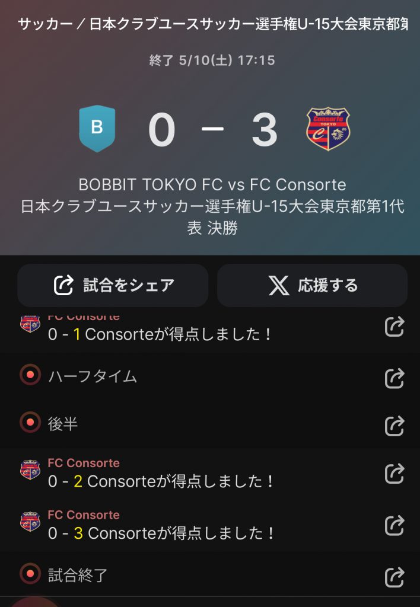Tap the red circle marker next to 後半
This screenshot has height=607, width=420.
(30, 422)
